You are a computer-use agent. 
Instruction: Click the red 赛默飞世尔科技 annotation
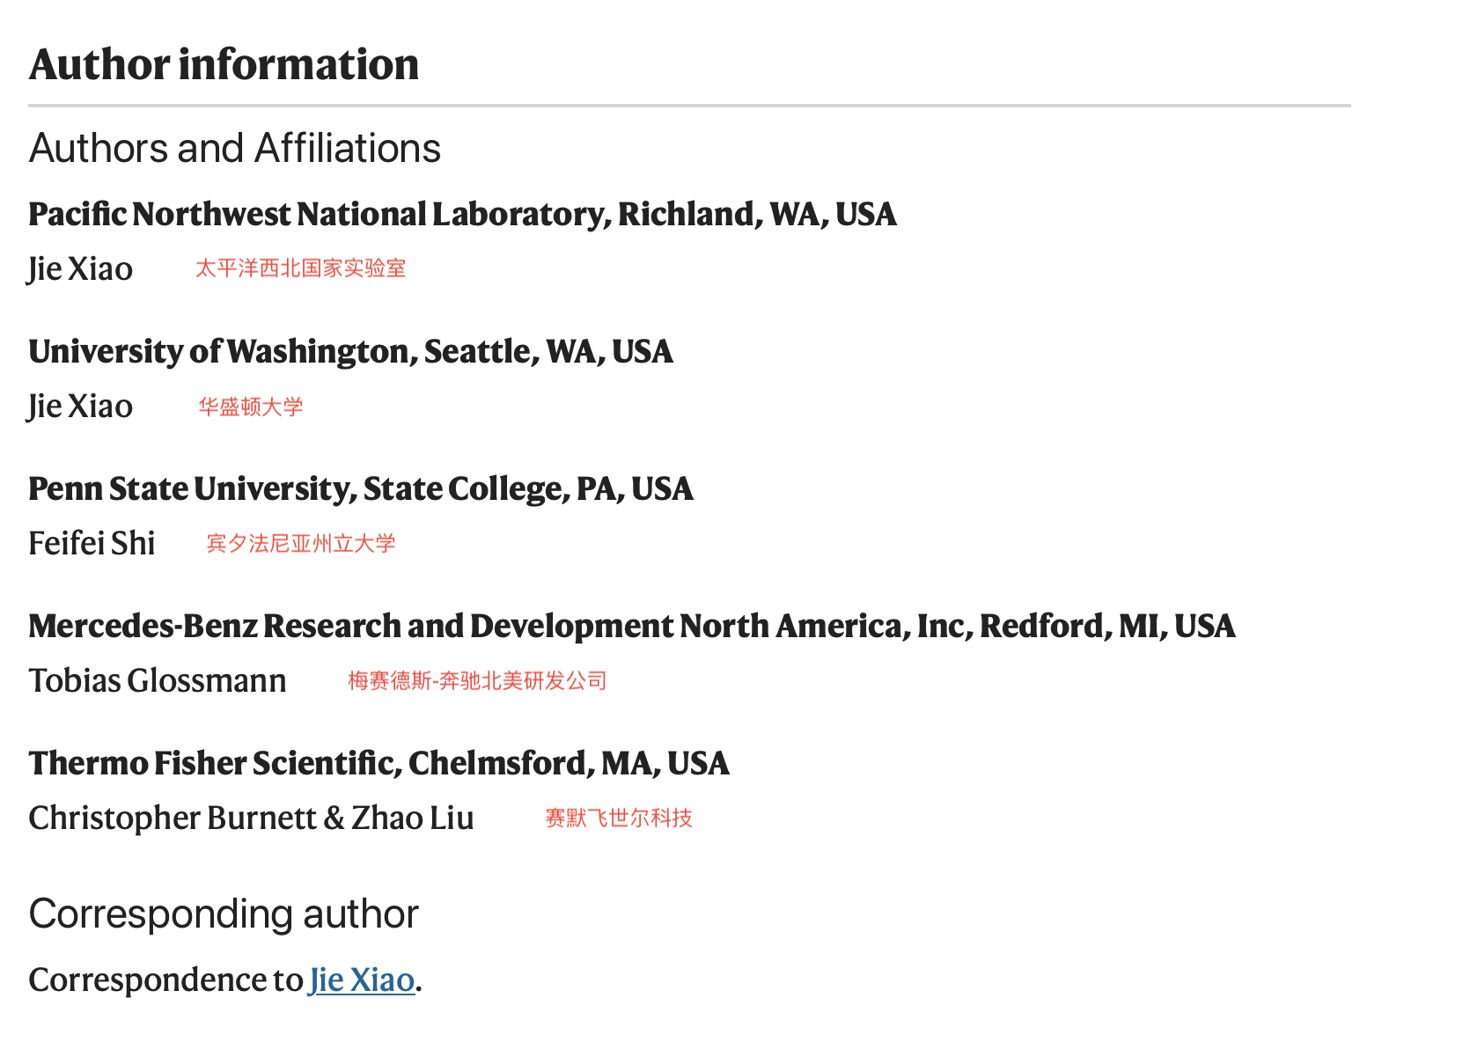click(x=619, y=818)
